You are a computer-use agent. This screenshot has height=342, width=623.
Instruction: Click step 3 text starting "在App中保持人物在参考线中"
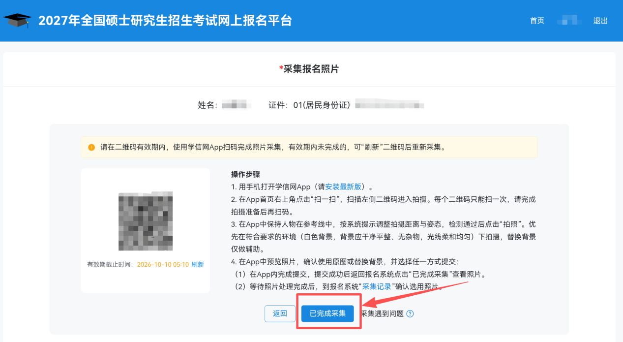[384, 237]
